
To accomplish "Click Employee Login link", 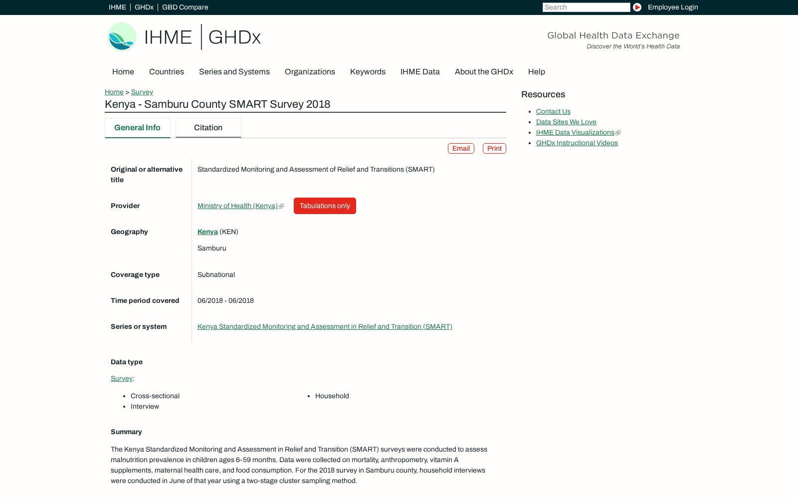I will point(673,7).
